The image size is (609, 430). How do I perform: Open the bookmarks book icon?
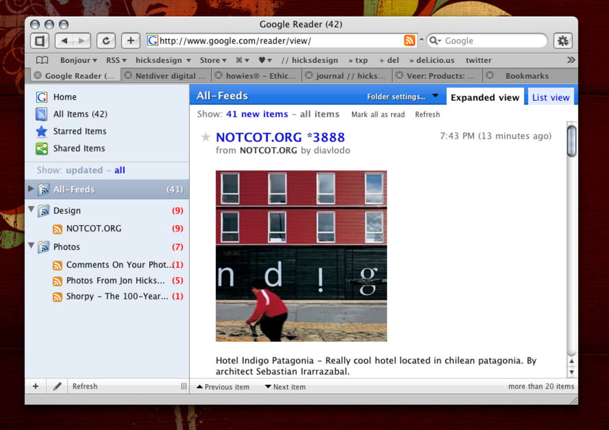tap(42, 60)
